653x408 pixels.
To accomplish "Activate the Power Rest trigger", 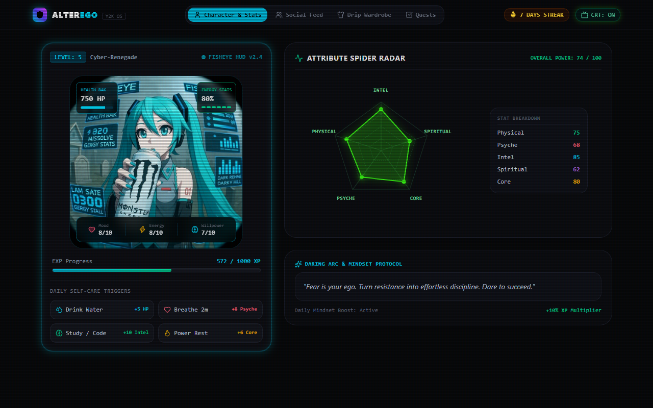I will 210,333.
